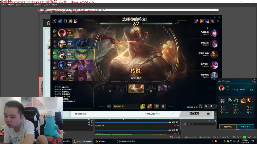Image resolution: width=257 pixels, height=144 pixels.
Task: Click the chat bubble button in champ select
Action: (x=206, y=106)
